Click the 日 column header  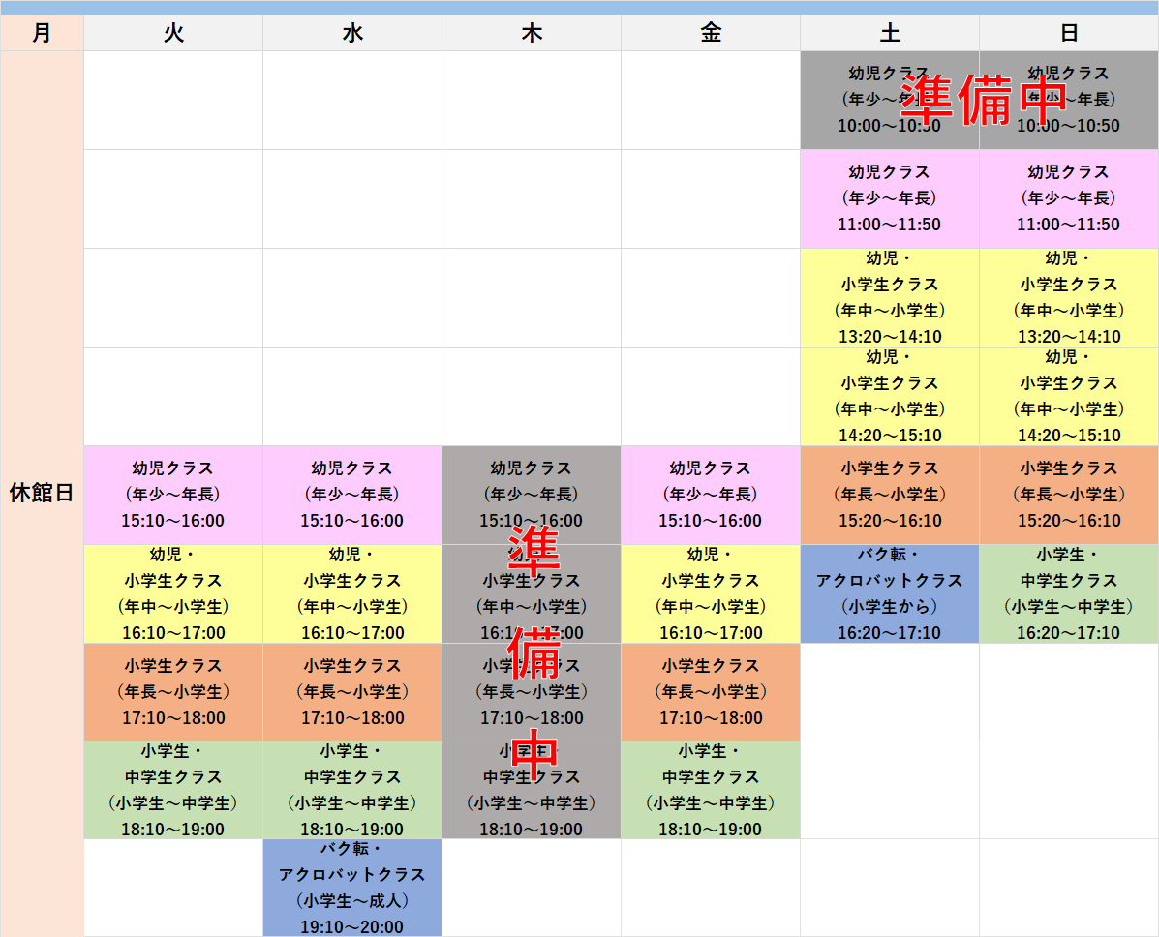[1069, 33]
